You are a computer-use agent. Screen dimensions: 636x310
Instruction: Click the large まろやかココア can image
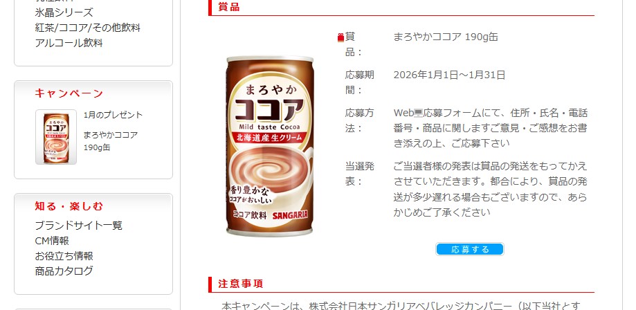[270, 146]
